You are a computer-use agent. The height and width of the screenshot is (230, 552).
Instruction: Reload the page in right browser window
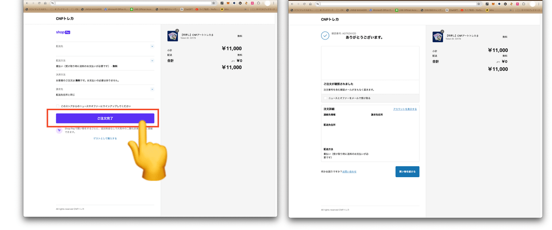click(x=304, y=4)
